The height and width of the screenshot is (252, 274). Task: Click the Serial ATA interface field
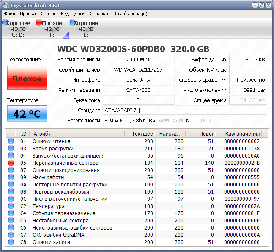138,80
